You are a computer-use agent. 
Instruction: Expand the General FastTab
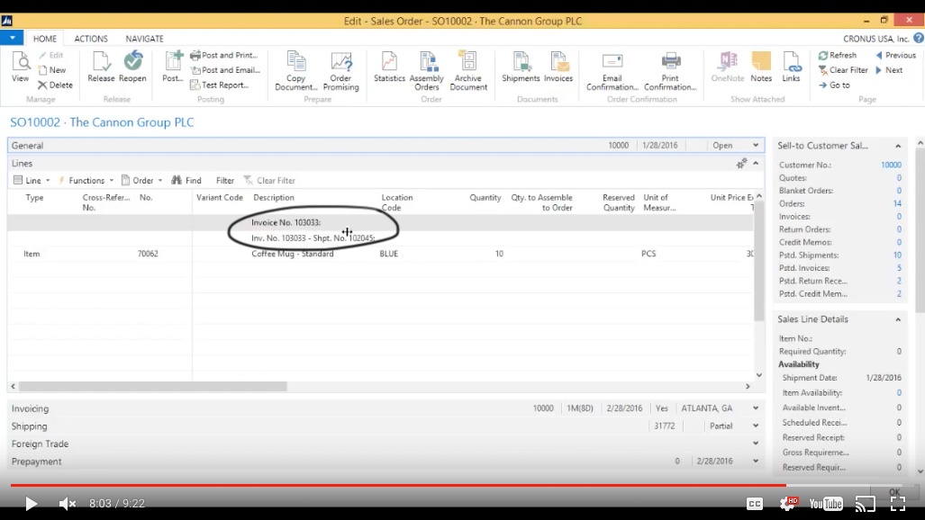(x=755, y=145)
